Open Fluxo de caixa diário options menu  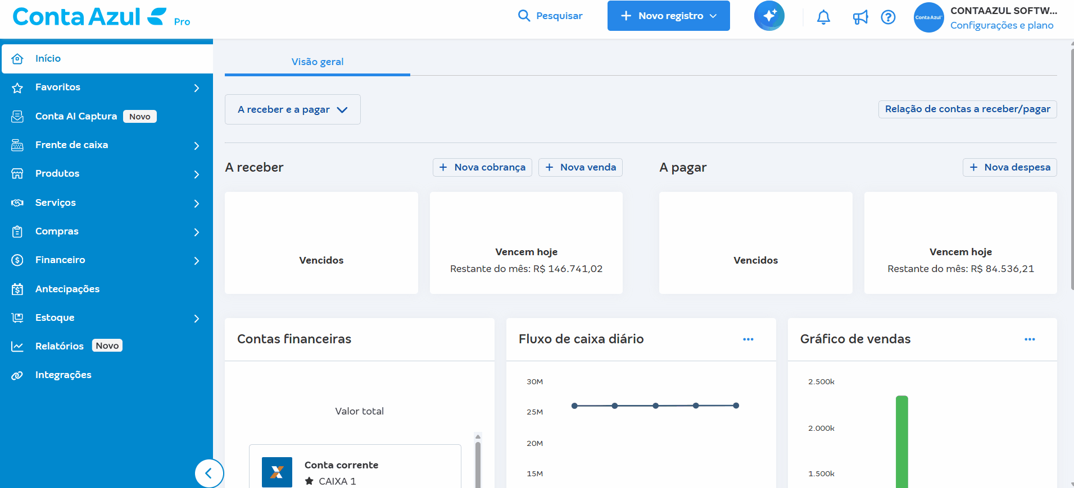point(748,339)
